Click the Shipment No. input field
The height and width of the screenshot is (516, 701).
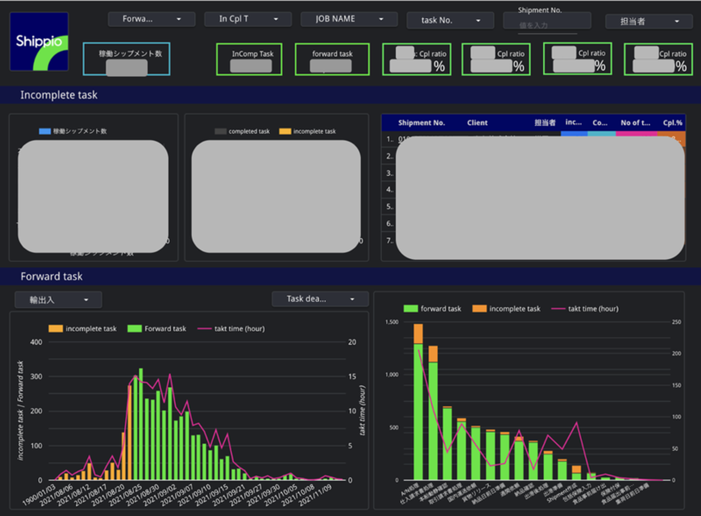[x=546, y=25]
